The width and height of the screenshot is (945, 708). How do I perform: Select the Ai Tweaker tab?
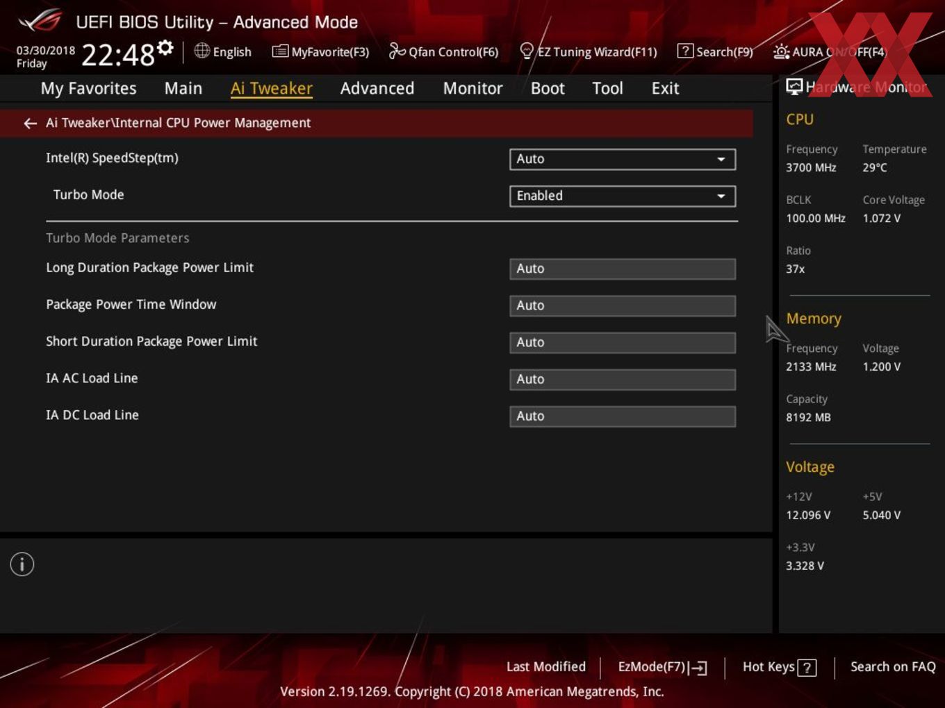click(272, 88)
